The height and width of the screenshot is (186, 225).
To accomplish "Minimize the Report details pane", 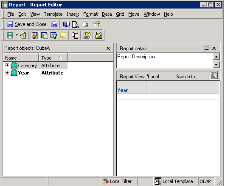I will [206, 49].
